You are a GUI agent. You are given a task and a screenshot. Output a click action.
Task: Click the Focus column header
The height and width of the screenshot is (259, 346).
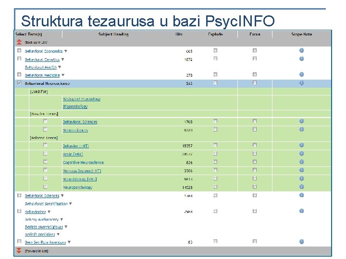click(255, 34)
